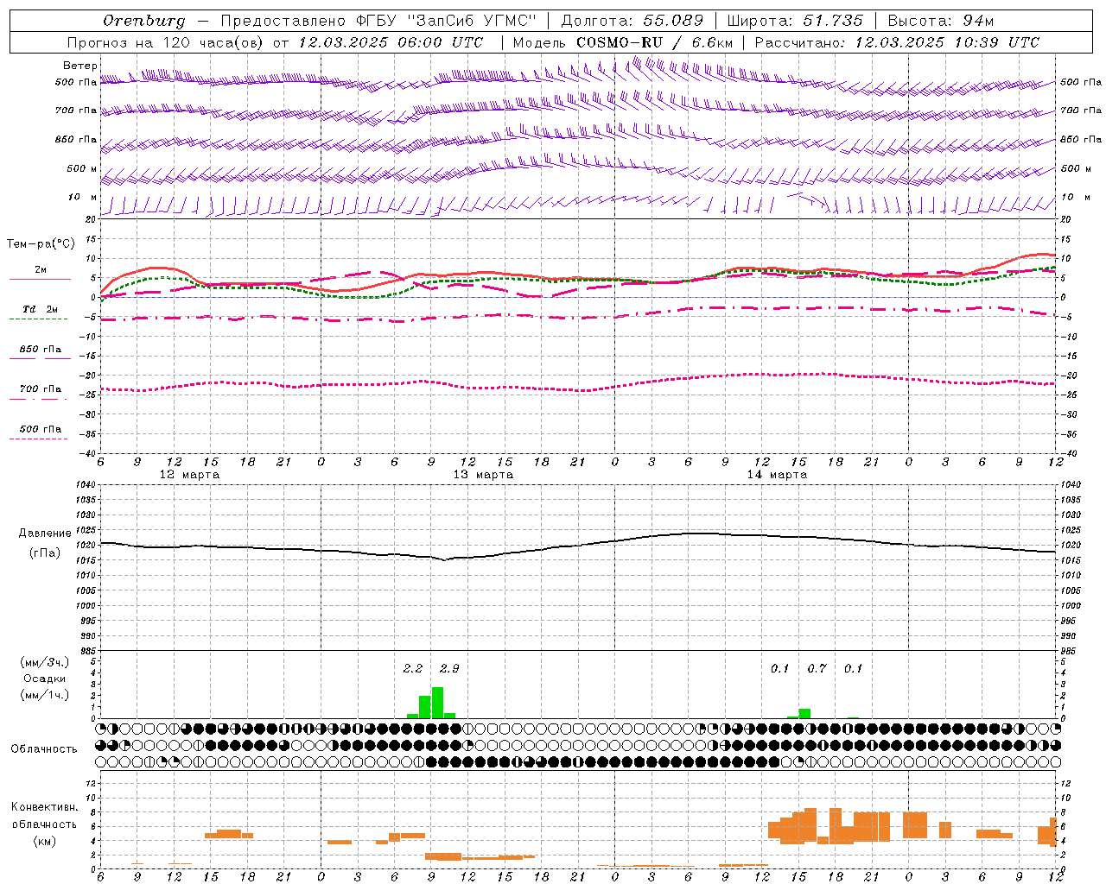Image resolution: width=1106 pixels, height=884 pixels.
Task: Click the "700 гПа" temperature legend entry
Action: [x=40, y=389]
